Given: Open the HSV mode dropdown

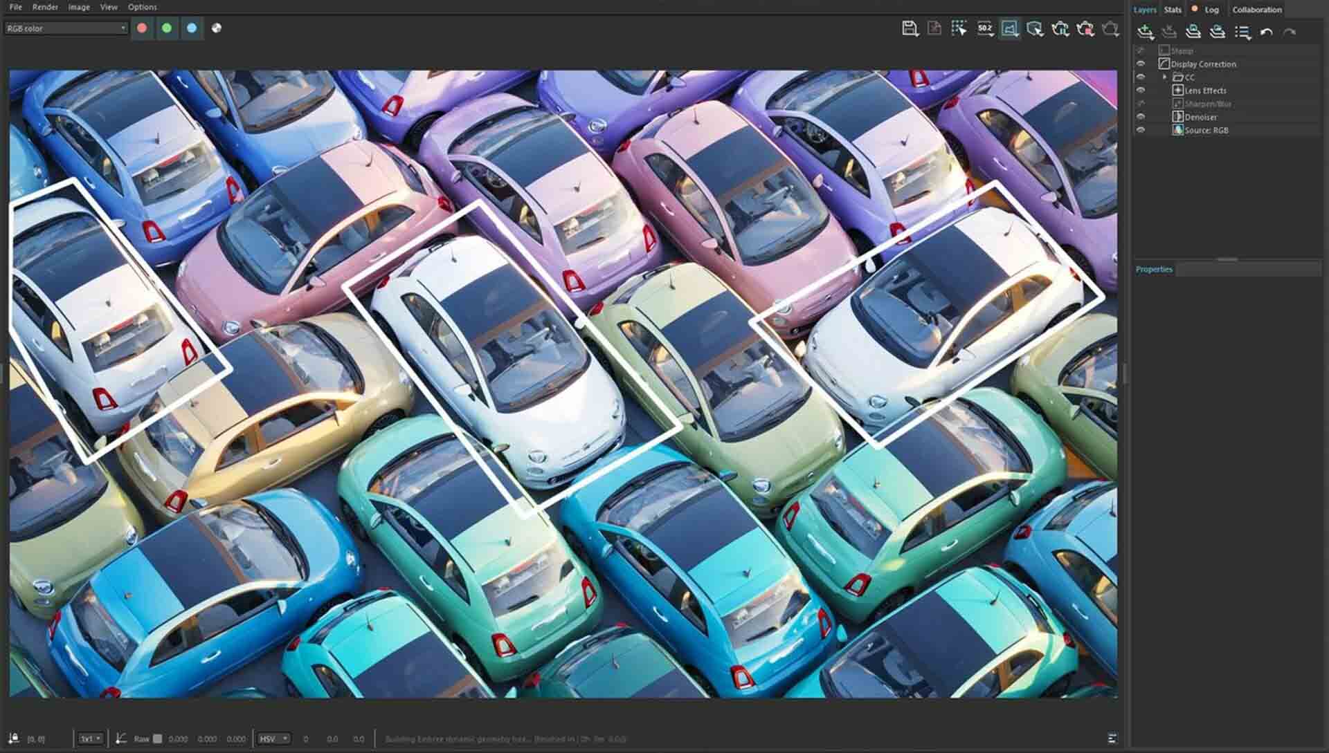Looking at the screenshot, I should pyautogui.click(x=274, y=738).
